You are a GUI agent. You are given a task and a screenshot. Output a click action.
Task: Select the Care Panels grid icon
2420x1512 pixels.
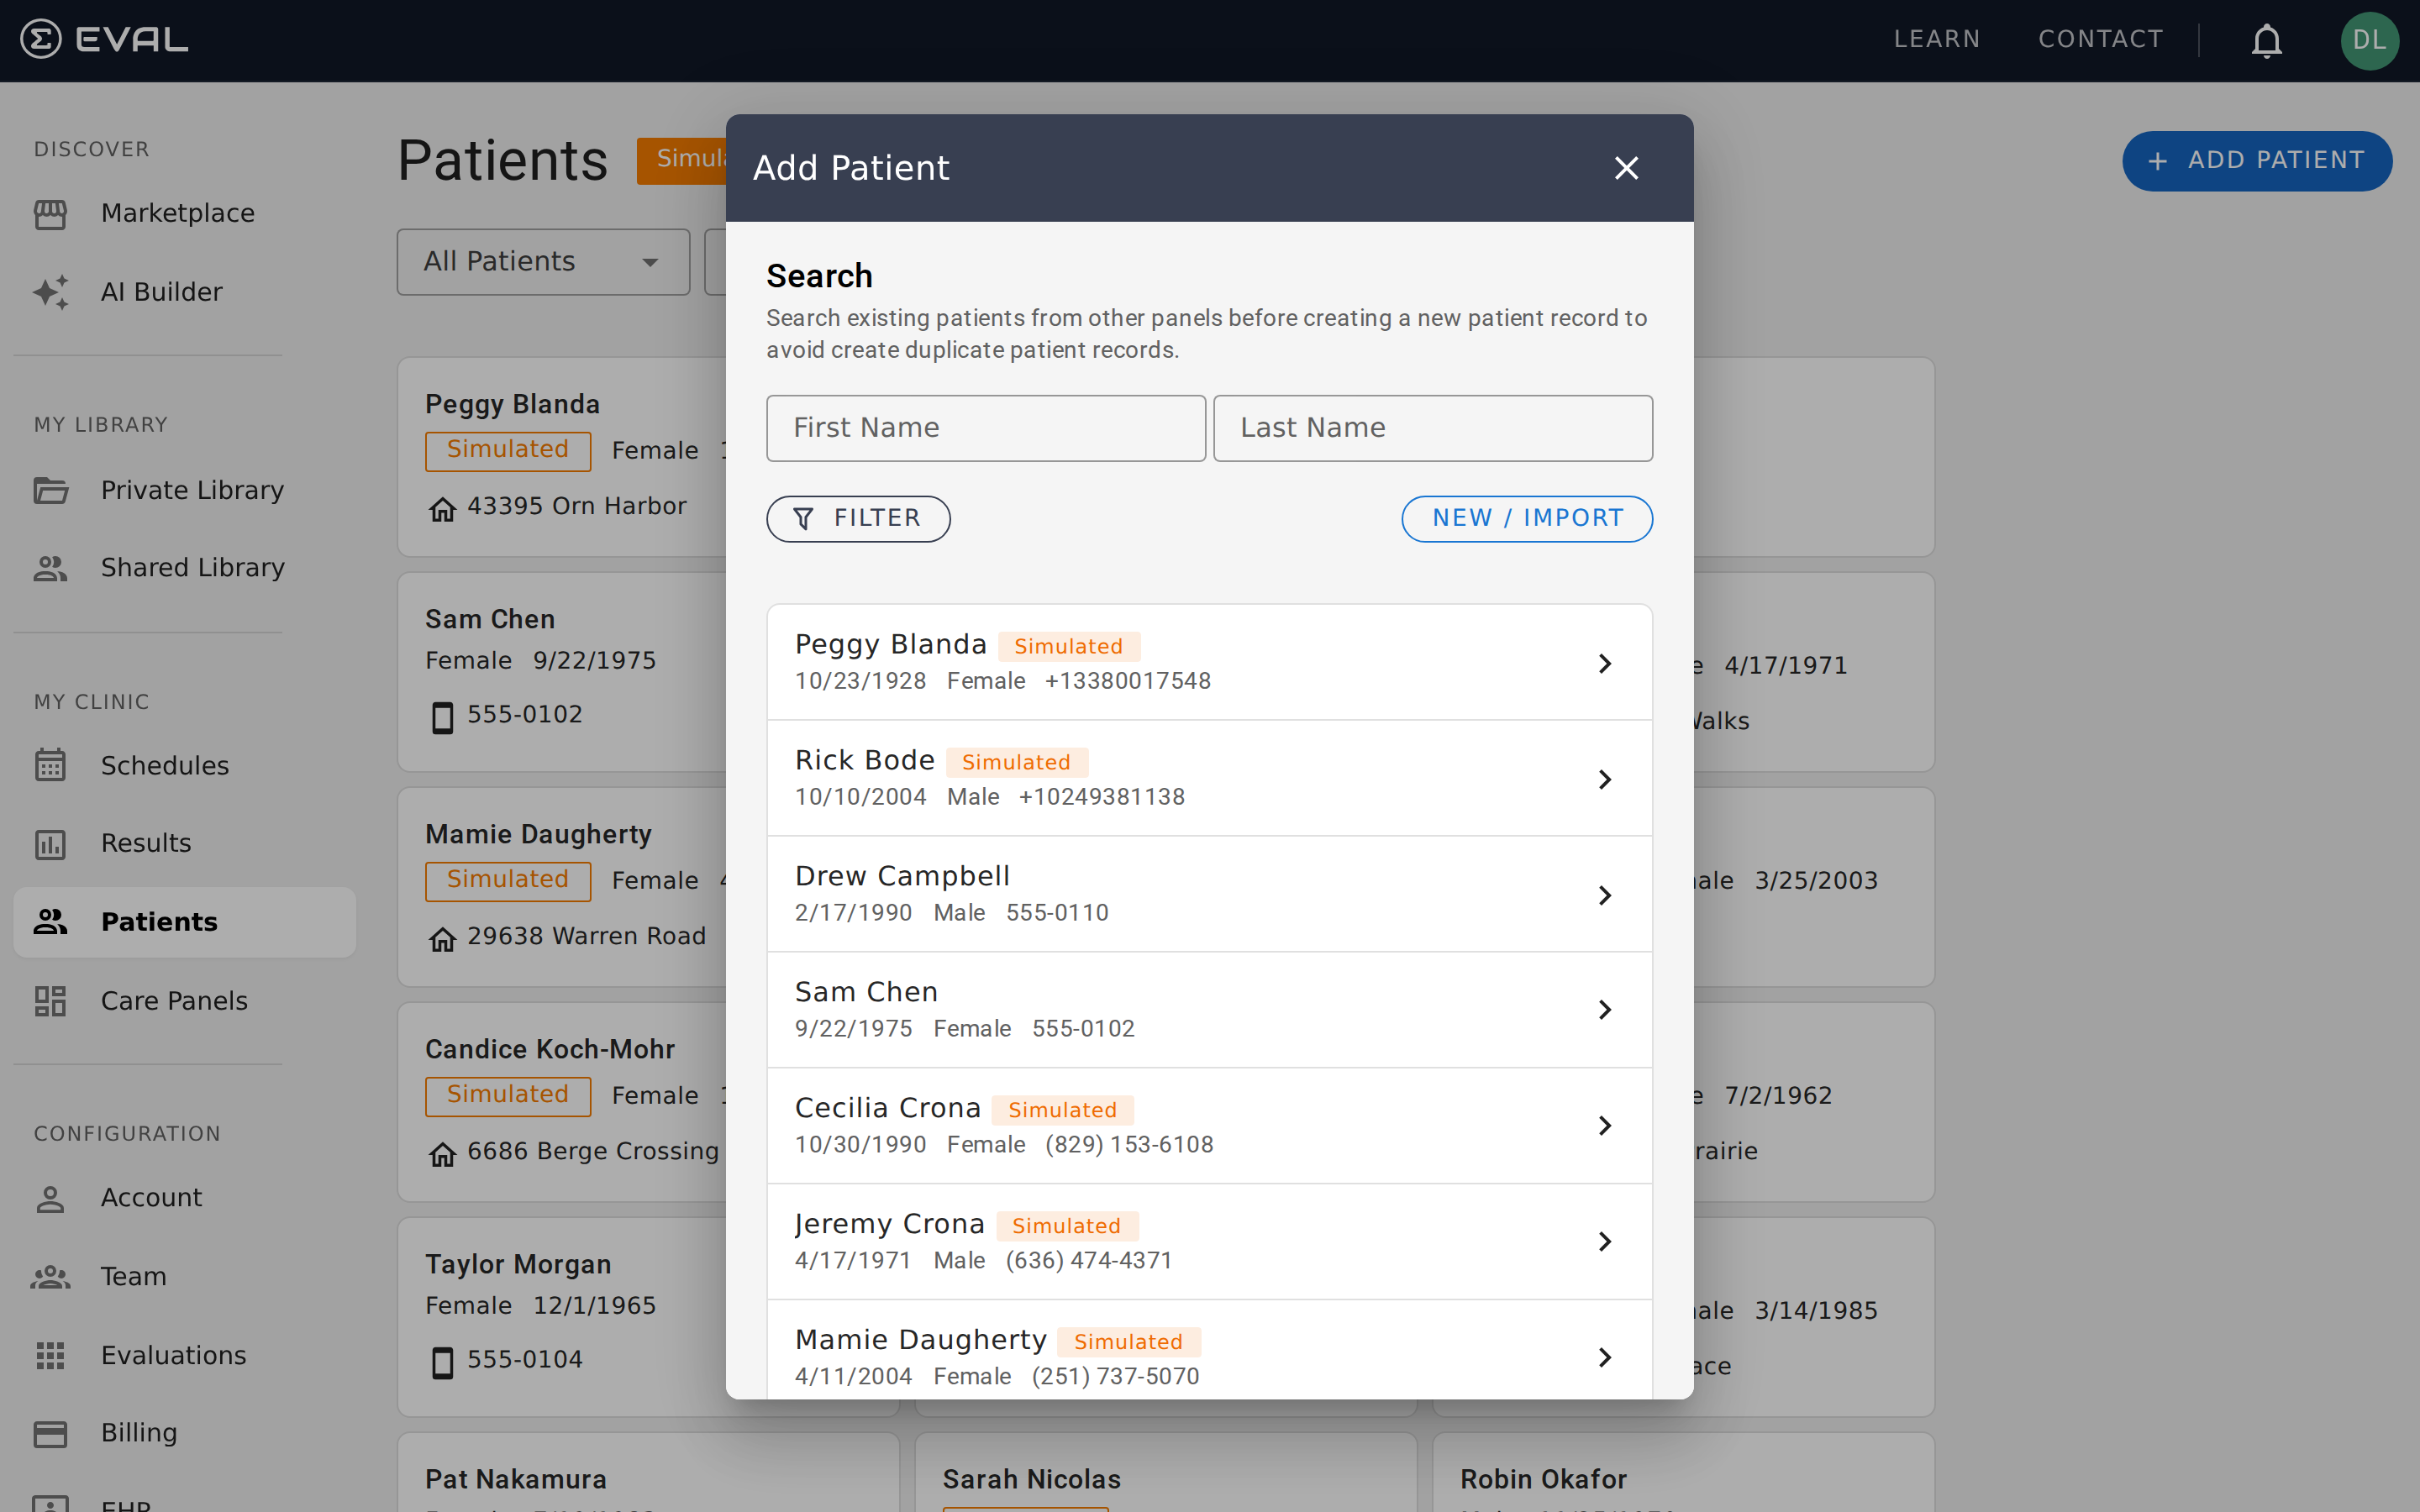point(52,1000)
